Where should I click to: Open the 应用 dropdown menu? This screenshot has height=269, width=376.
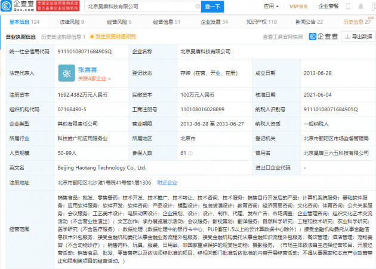click(x=271, y=6)
